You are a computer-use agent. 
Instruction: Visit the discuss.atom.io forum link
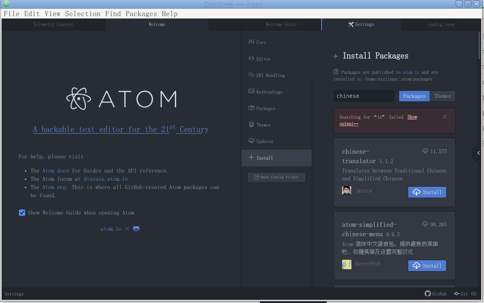click(106, 179)
